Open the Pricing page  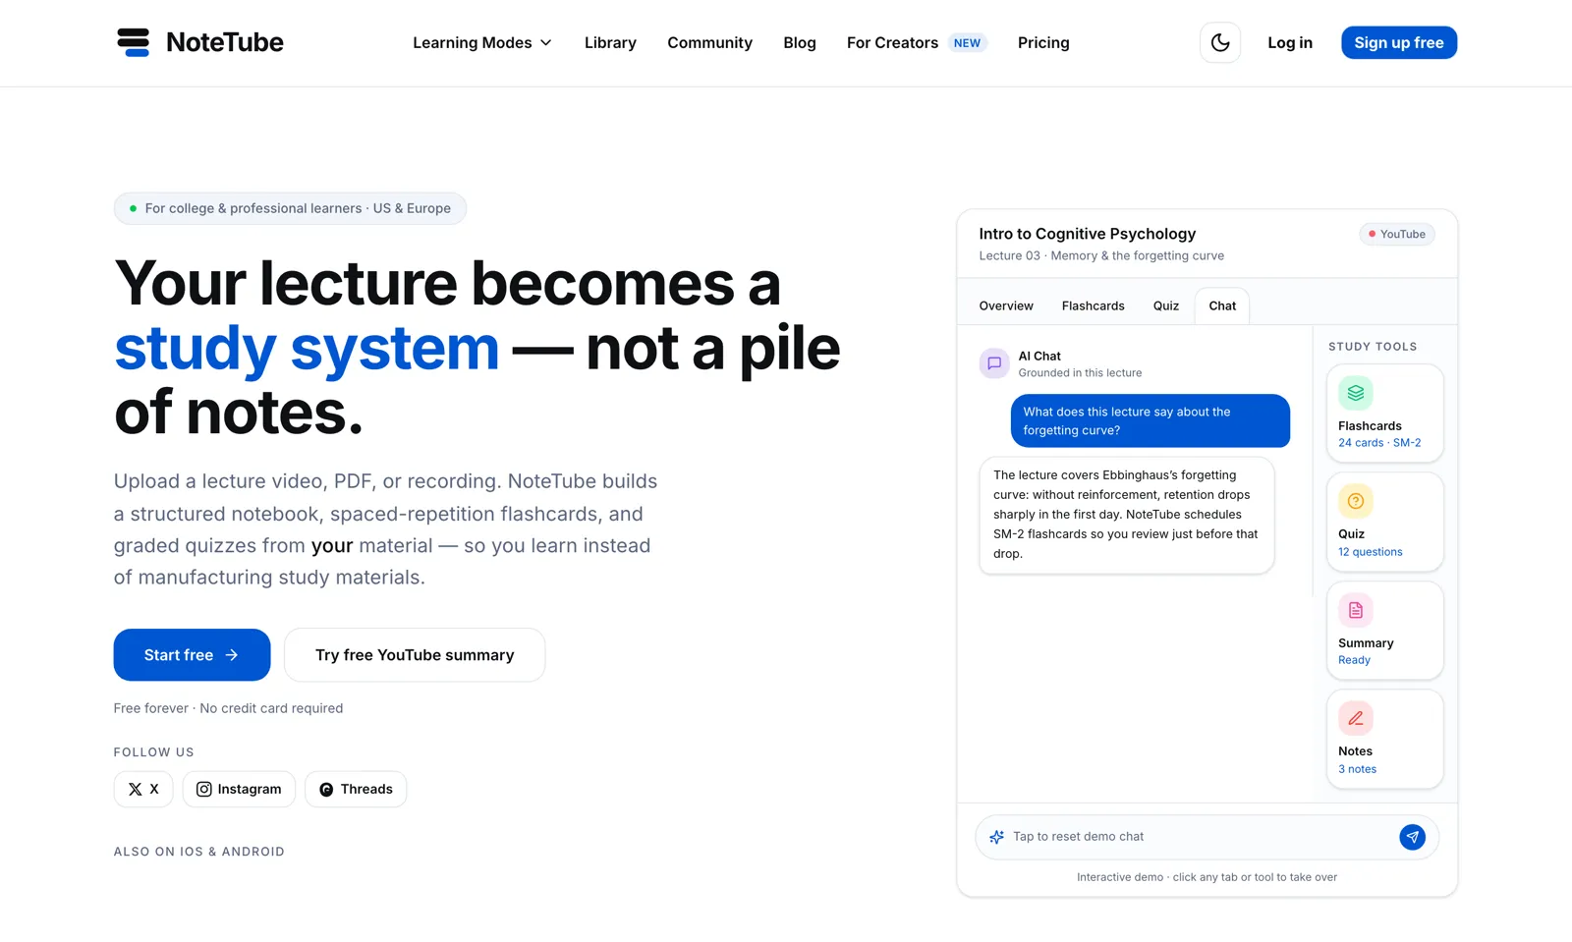[1043, 42]
